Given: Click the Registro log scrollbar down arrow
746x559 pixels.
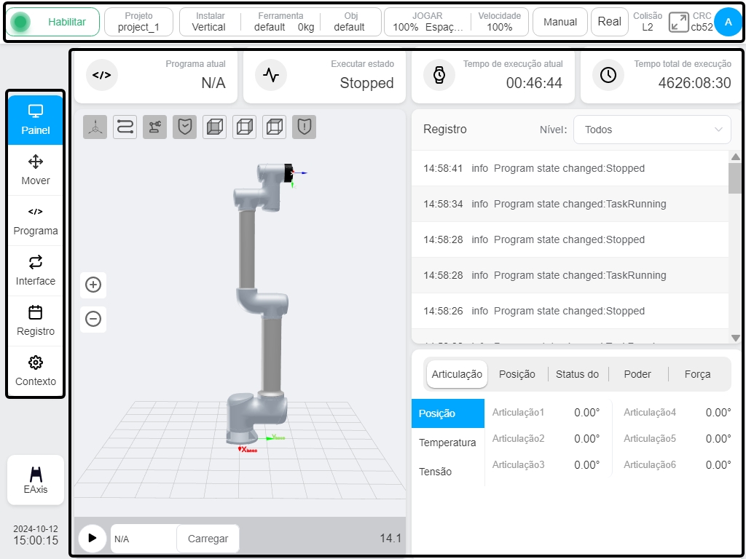Looking at the screenshot, I should (x=736, y=338).
